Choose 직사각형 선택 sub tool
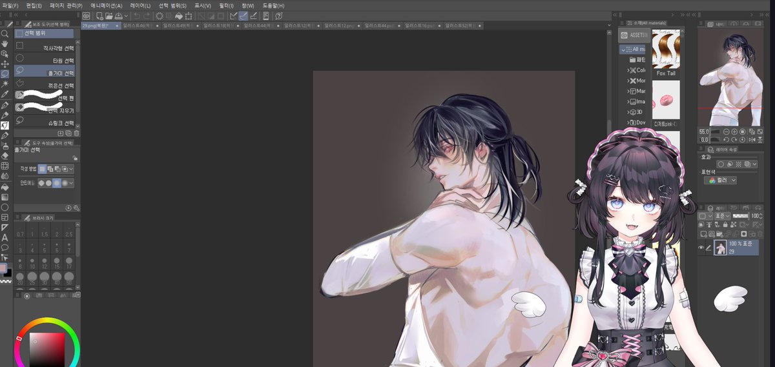The width and height of the screenshot is (775, 367). [x=45, y=48]
